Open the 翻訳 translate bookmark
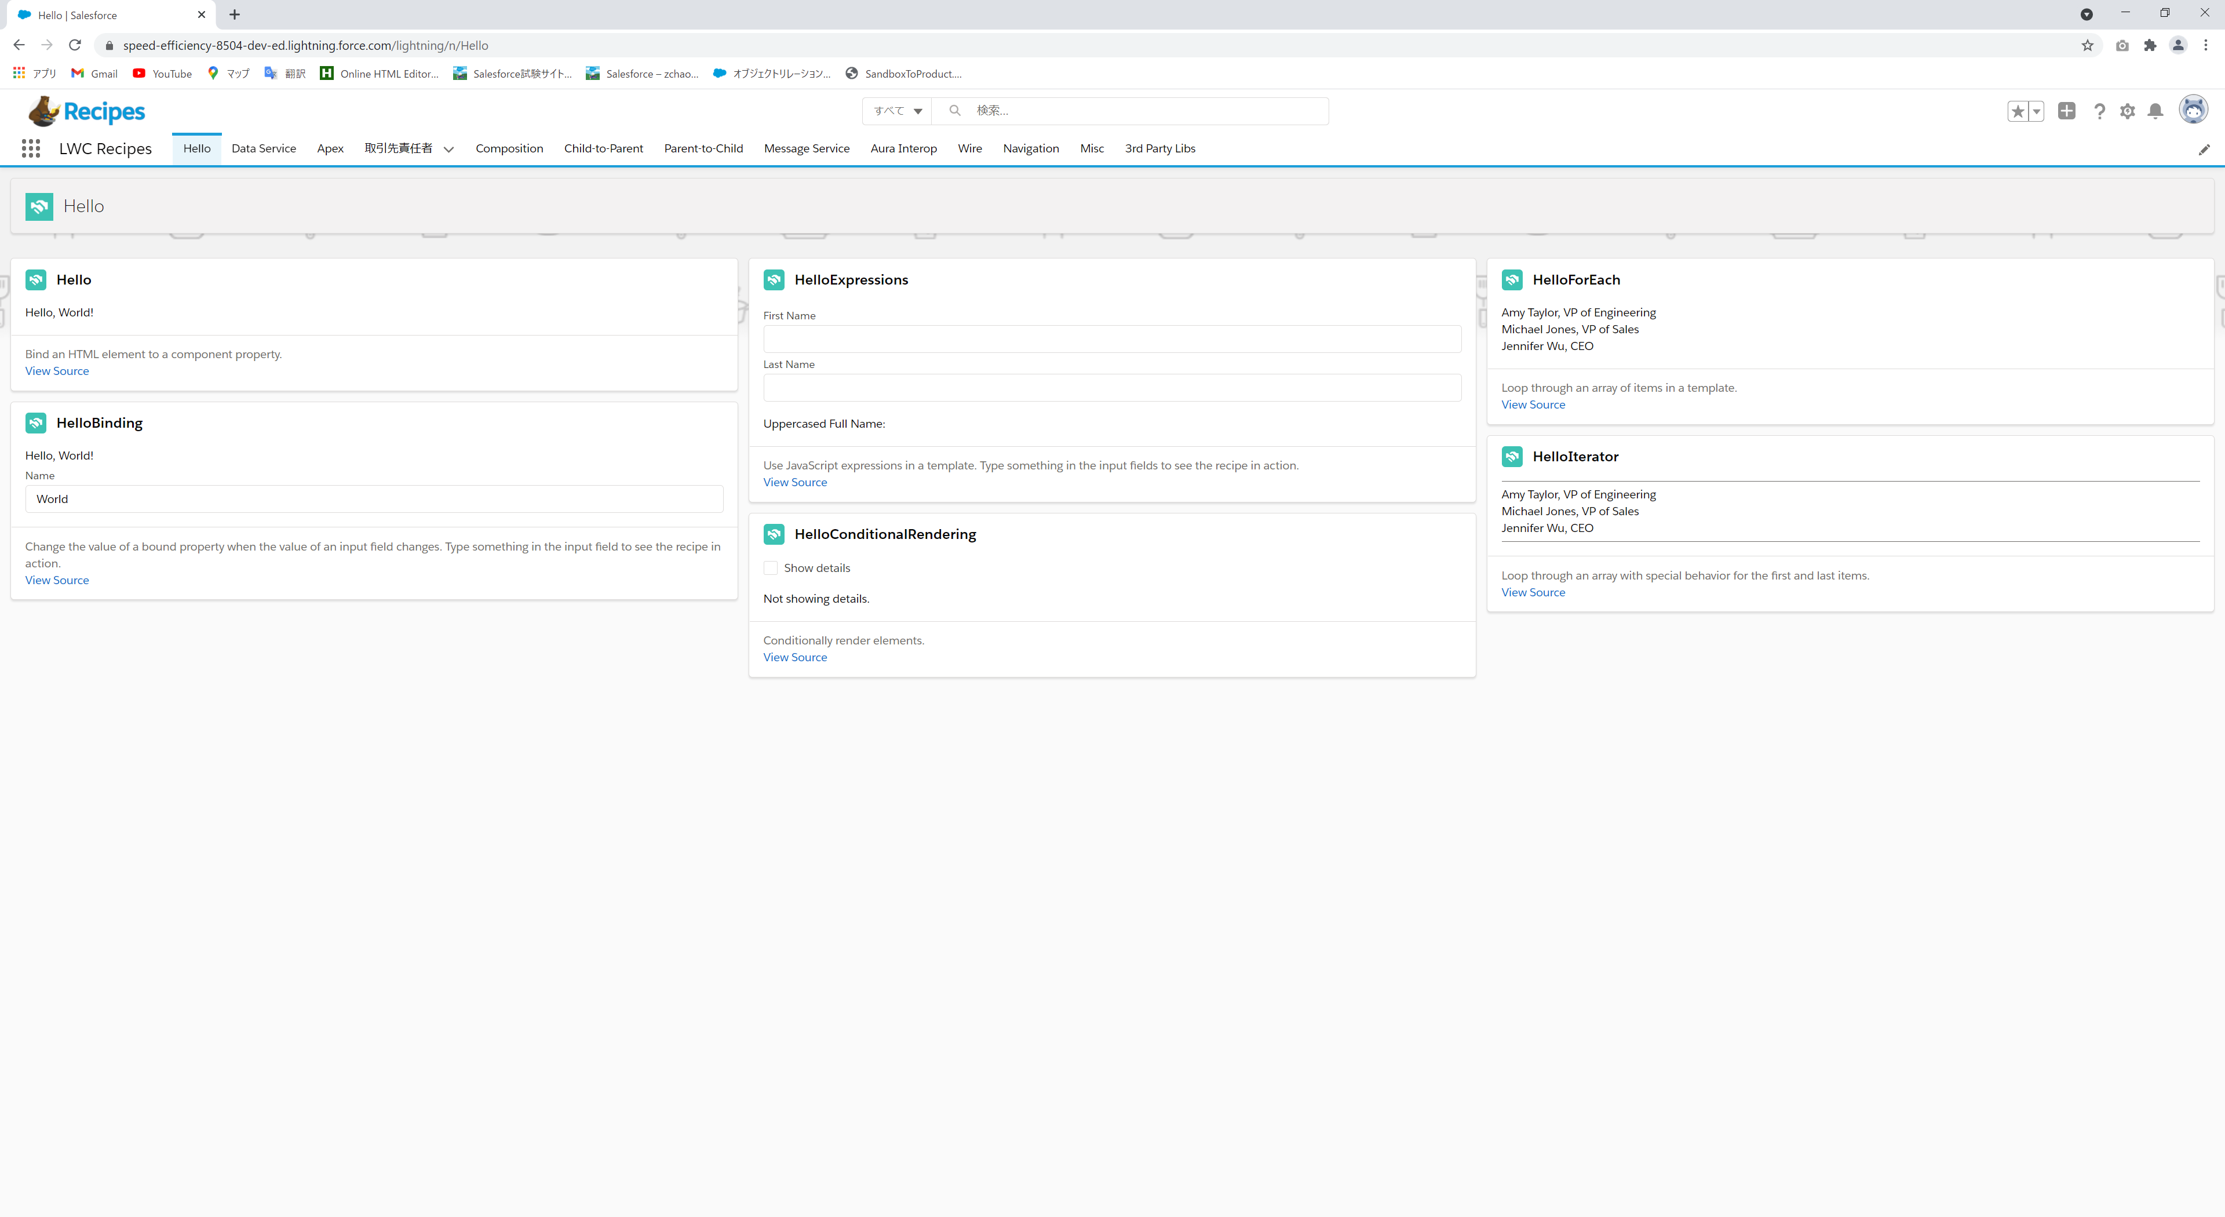Viewport: 2225px width, 1217px height. (285, 74)
